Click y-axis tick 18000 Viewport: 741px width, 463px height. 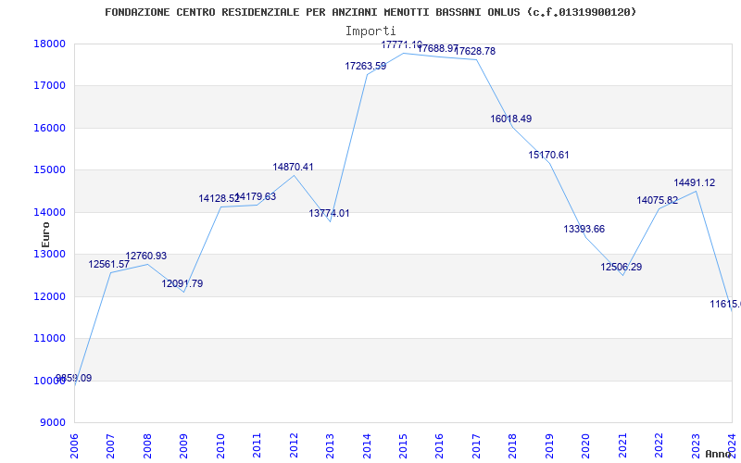49,44
